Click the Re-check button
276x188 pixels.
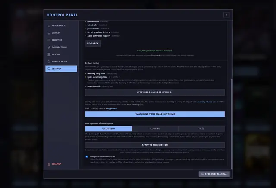(x=93, y=43)
